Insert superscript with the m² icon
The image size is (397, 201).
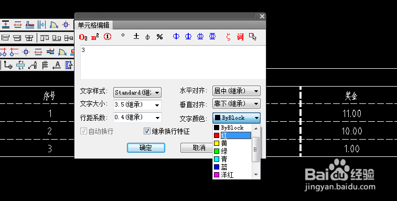tap(95, 37)
